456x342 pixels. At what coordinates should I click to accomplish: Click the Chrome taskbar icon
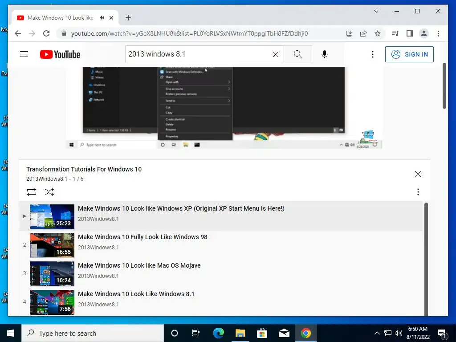pyautogui.click(x=305, y=333)
